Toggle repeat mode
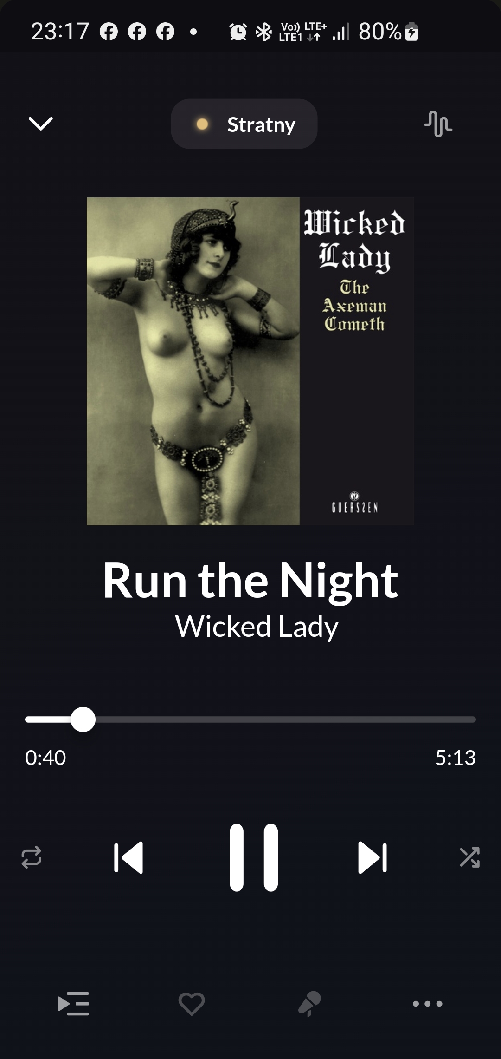 tap(32, 857)
